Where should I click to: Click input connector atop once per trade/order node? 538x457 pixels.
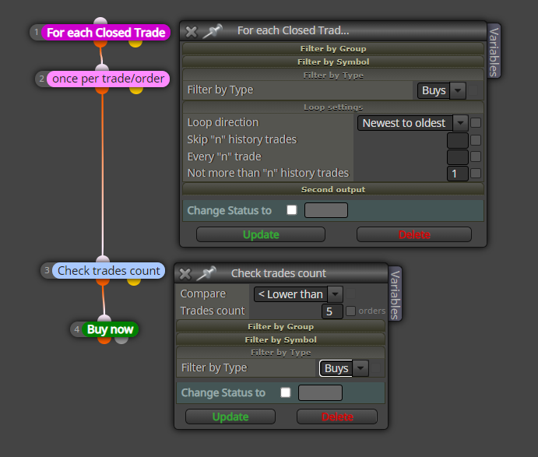click(x=102, y=68)
